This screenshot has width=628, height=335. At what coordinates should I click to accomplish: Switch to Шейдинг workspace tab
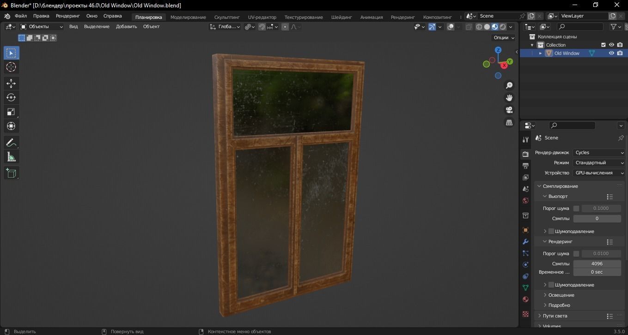341,17
